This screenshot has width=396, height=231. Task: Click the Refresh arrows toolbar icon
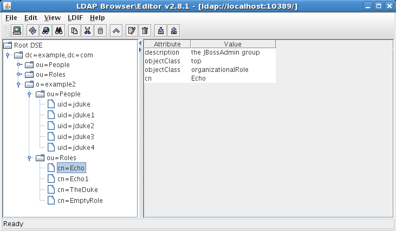(33, 31)
